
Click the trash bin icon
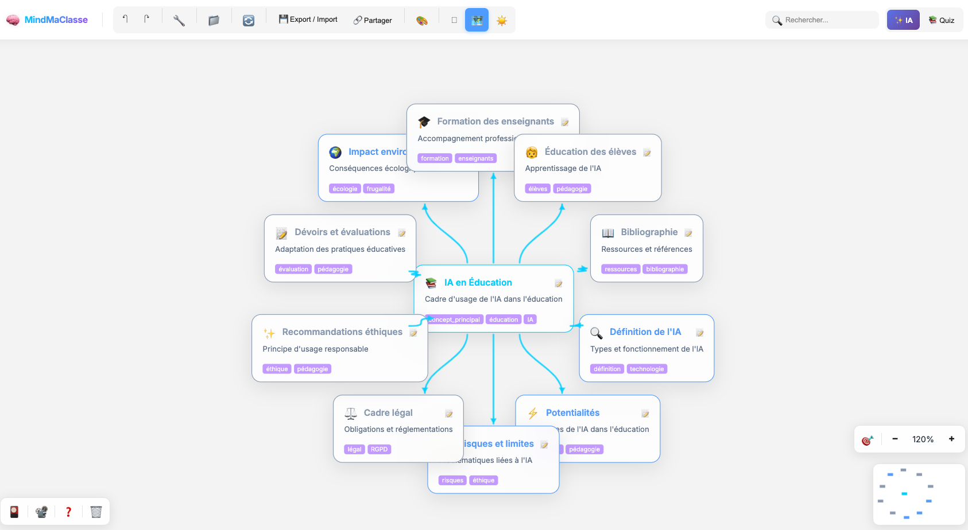(x=96, y=512)
